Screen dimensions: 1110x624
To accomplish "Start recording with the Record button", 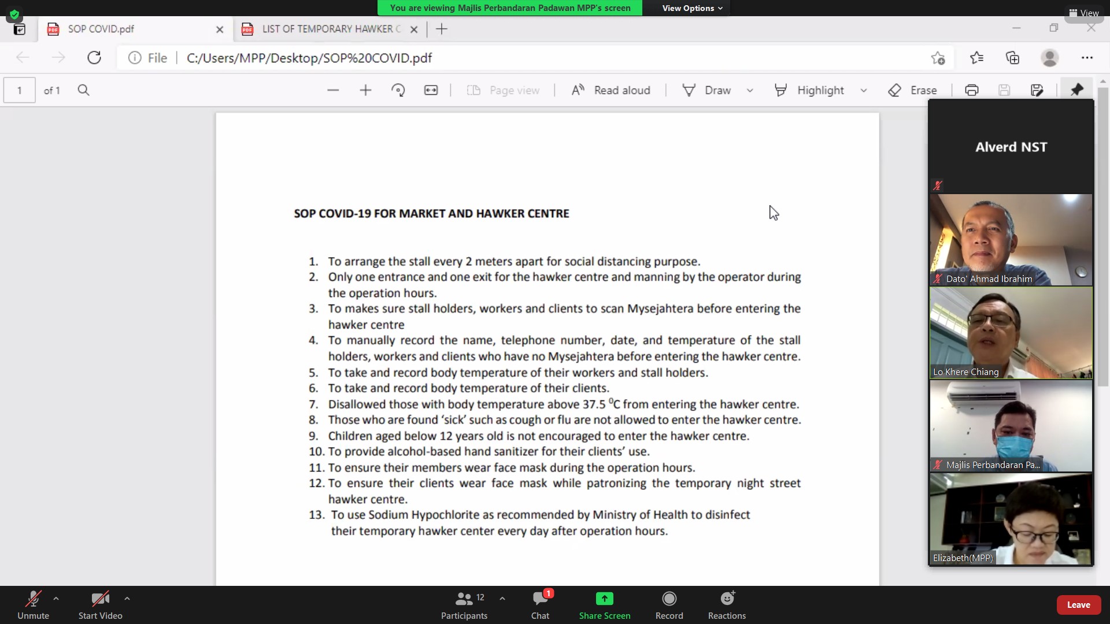I will click(x=669, y=604).
